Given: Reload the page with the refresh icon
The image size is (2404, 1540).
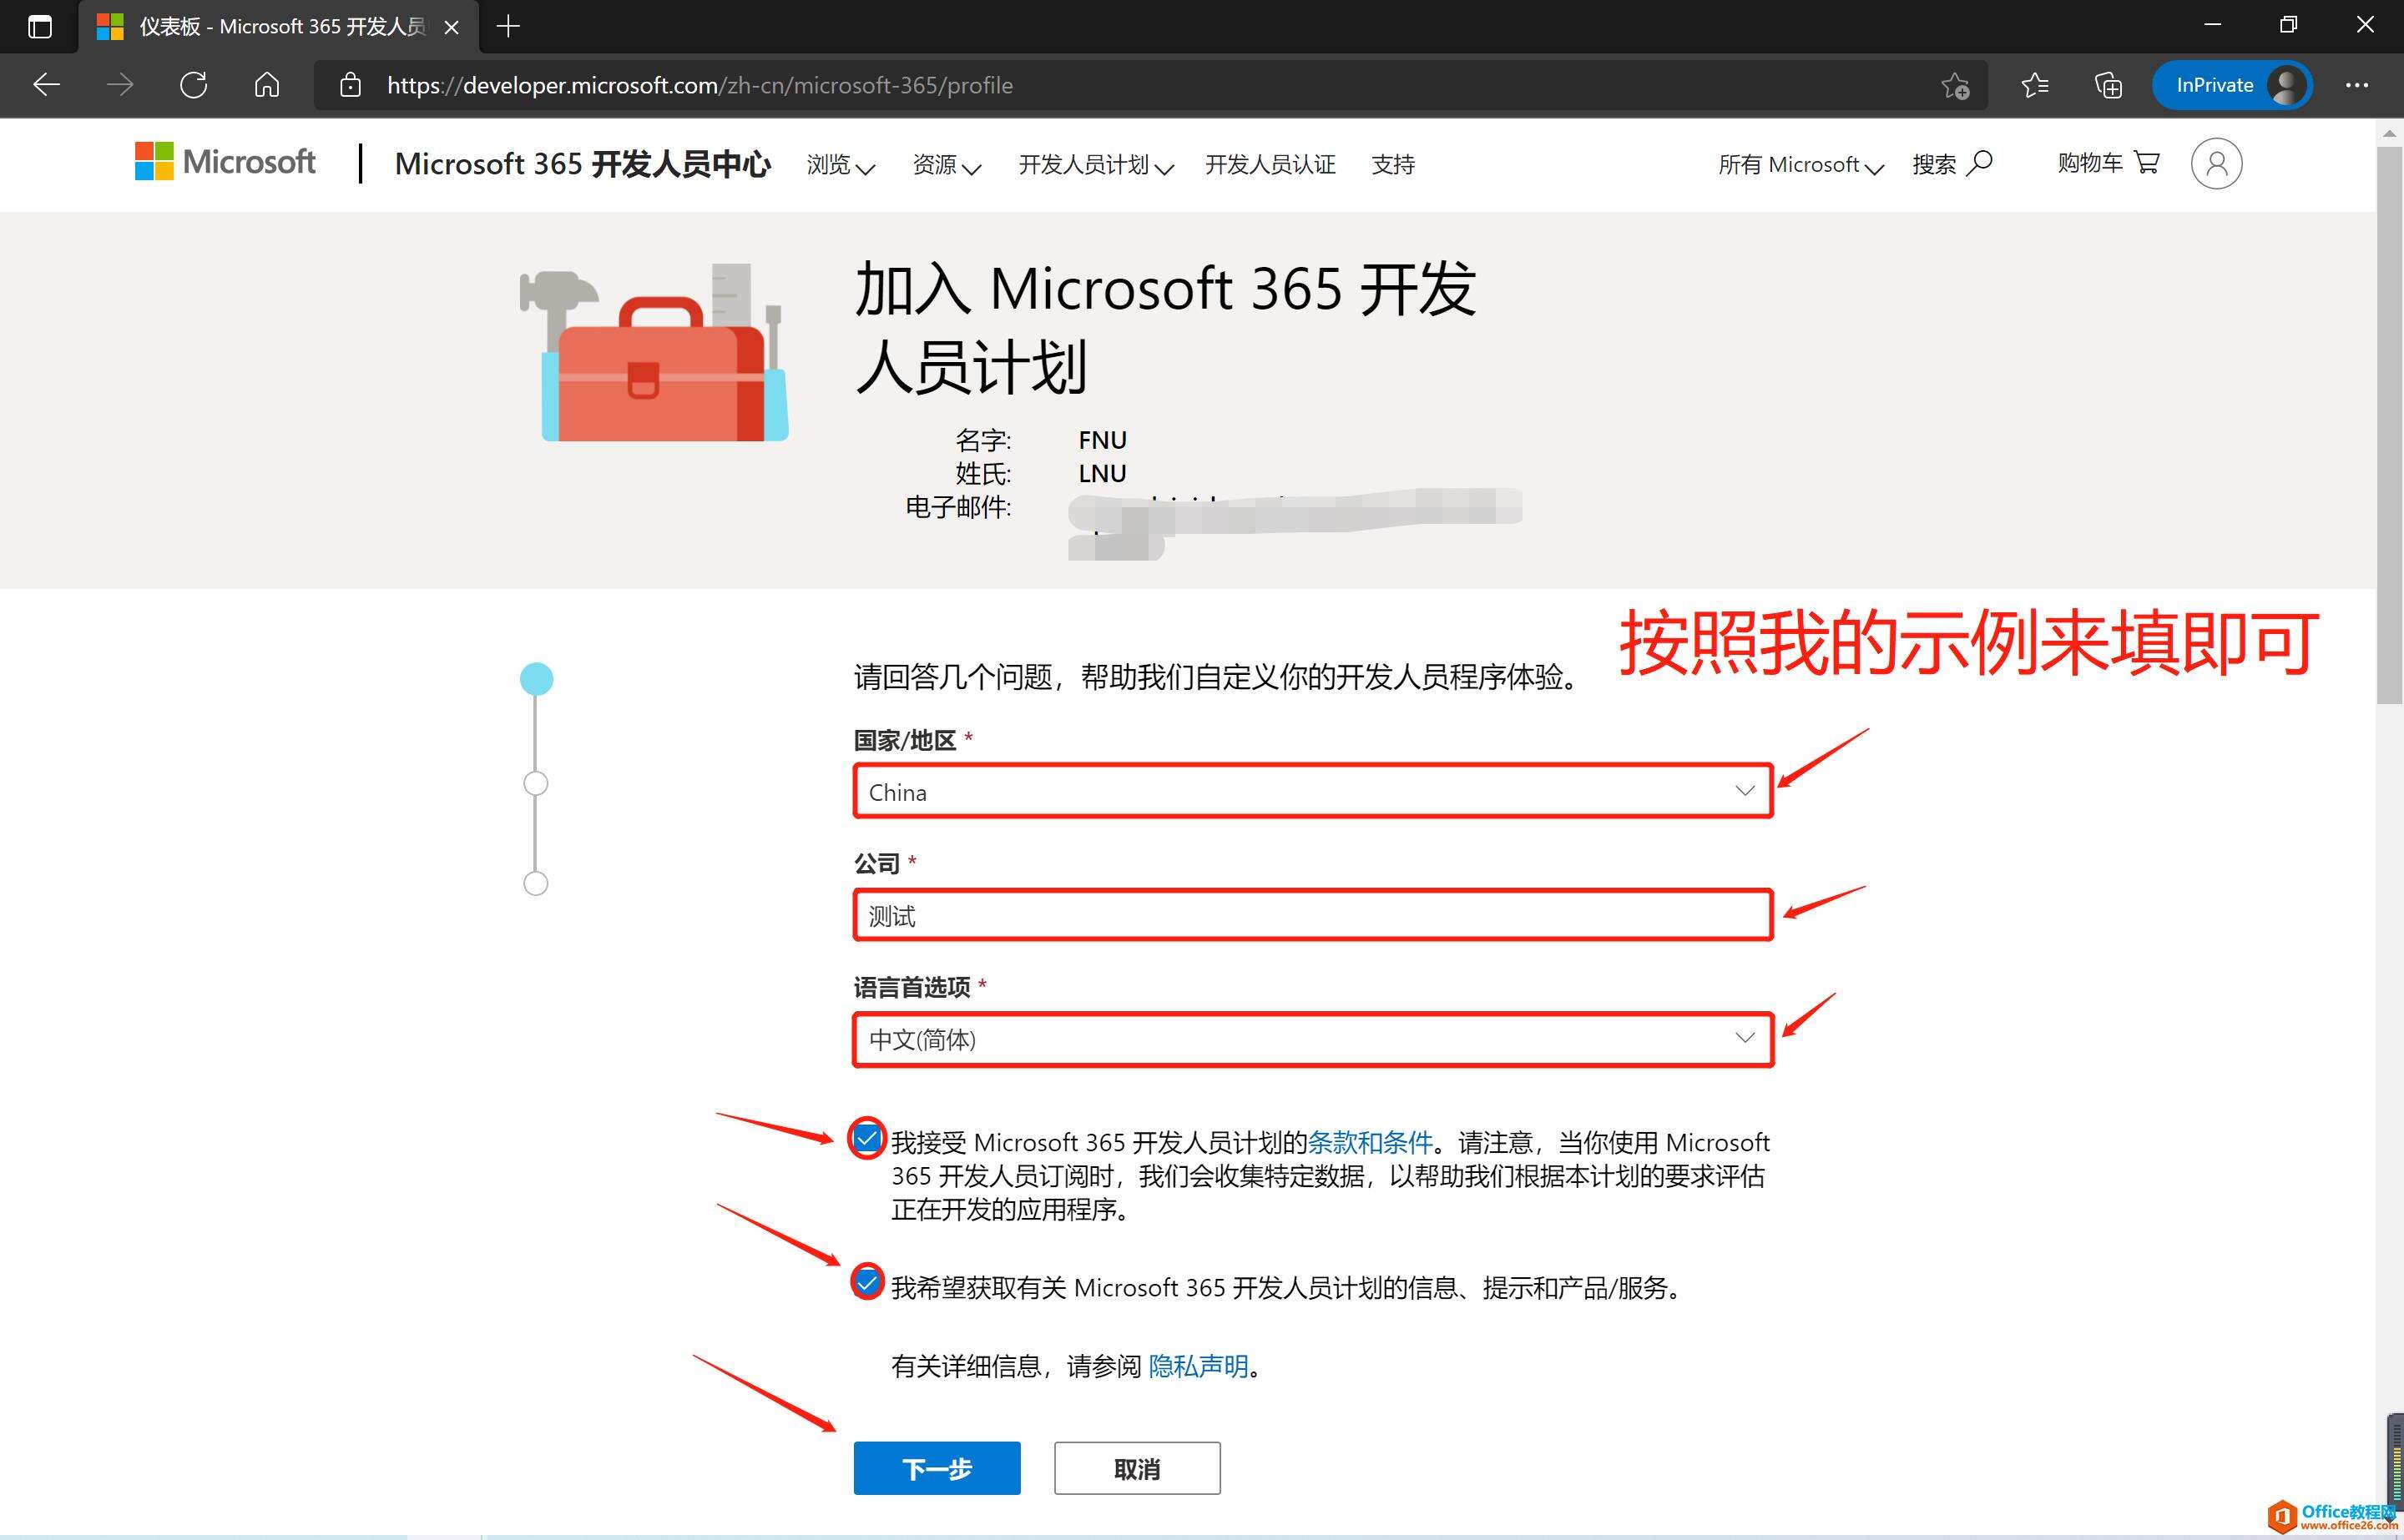Looking at the screenshot, I should 193,85.
